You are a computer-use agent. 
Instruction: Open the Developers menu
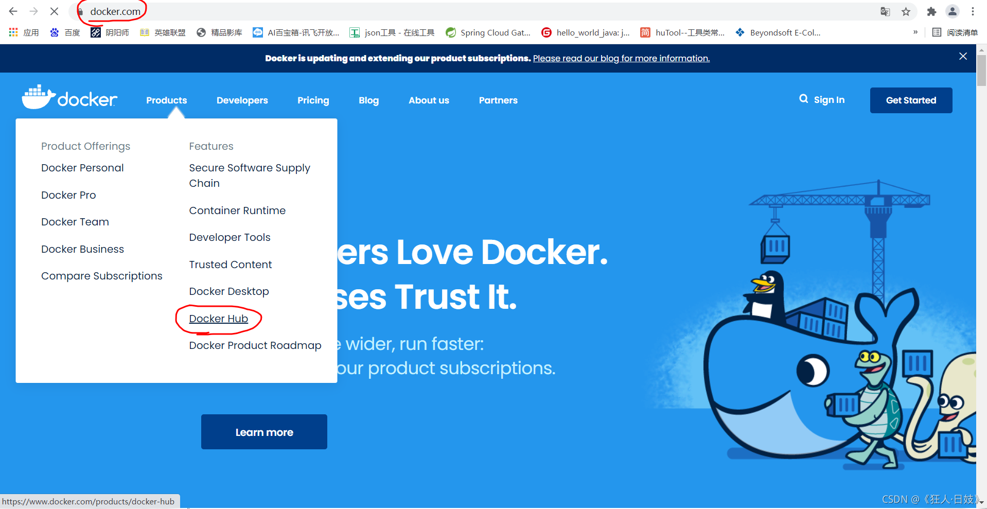pyautogui.click(x=242, y=100)
